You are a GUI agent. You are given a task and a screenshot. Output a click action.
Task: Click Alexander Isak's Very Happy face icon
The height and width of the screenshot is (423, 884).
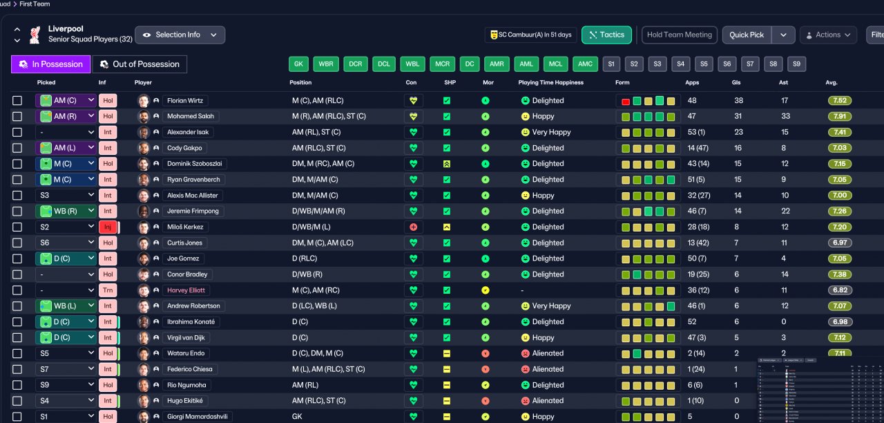tap(526, 132)
